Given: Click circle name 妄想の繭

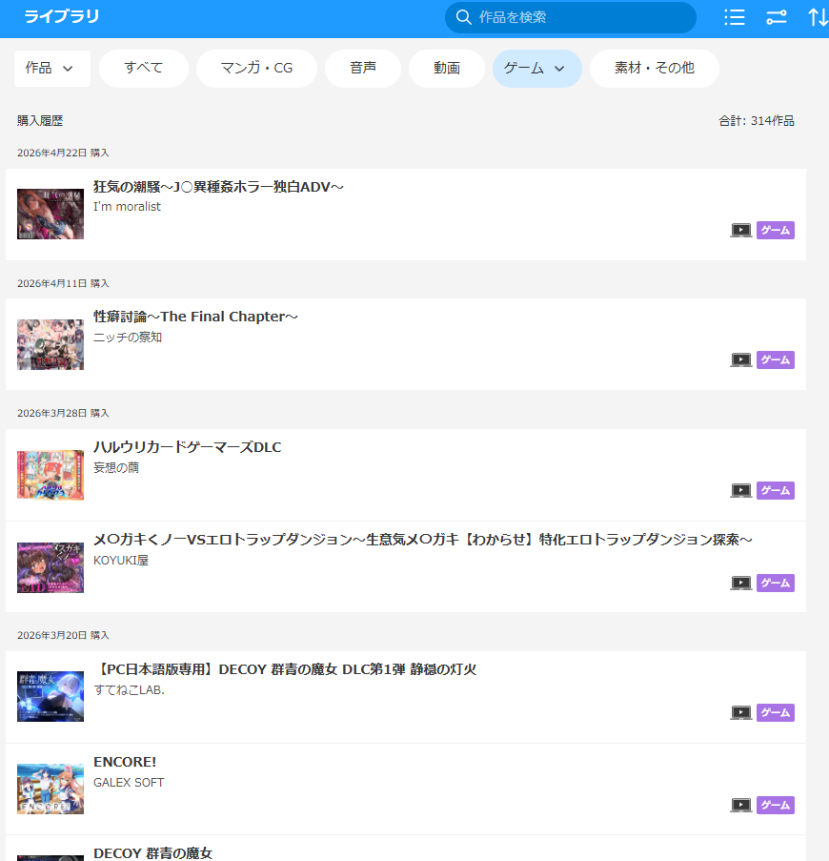Looking at the screenshot, I should tap(115, 467).
